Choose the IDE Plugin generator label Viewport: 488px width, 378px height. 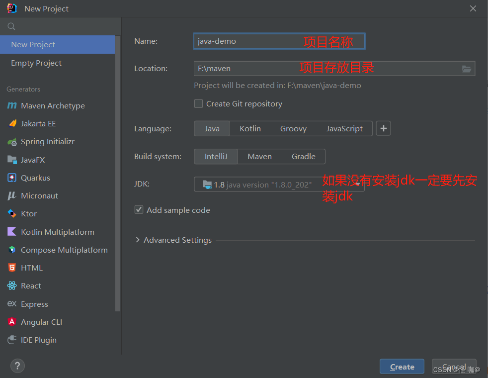click(39, 340)
